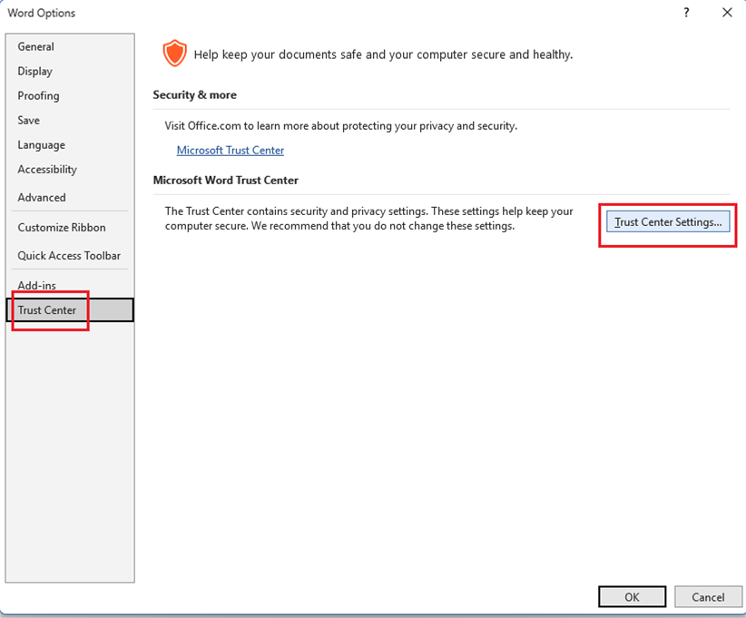
Task: Open the Customize Ribbon section
Action: tap(55, 227)
